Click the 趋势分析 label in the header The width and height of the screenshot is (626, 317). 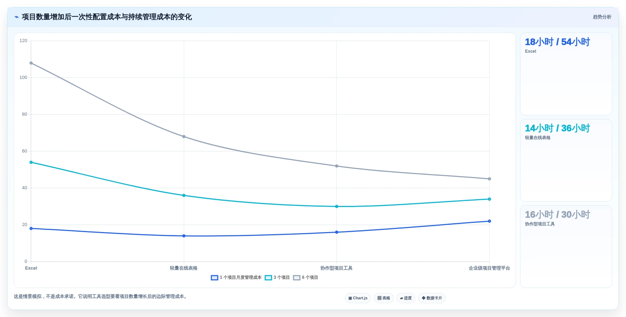click(x=602, y=17)
